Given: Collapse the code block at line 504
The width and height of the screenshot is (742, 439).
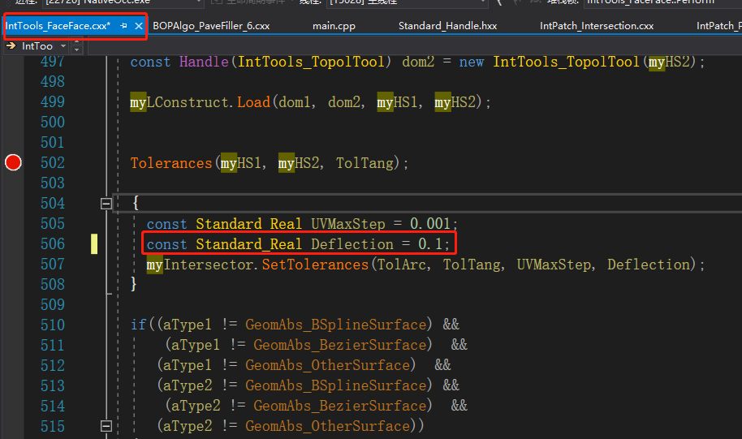Looking at the screenshot, I should (x=106, y=204).
